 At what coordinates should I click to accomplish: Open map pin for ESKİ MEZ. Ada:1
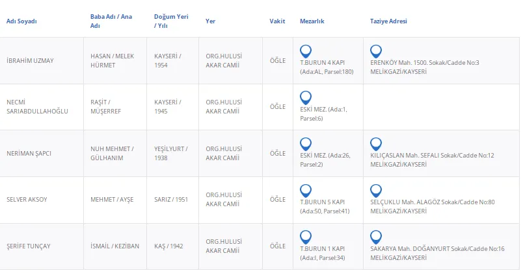point(306,97)
